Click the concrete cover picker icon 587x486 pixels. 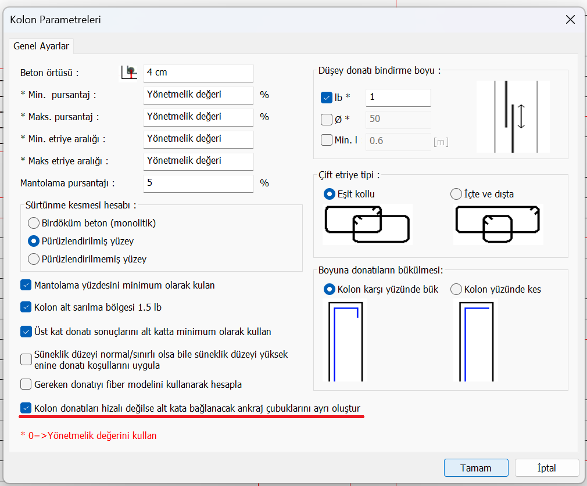(128, 73)
